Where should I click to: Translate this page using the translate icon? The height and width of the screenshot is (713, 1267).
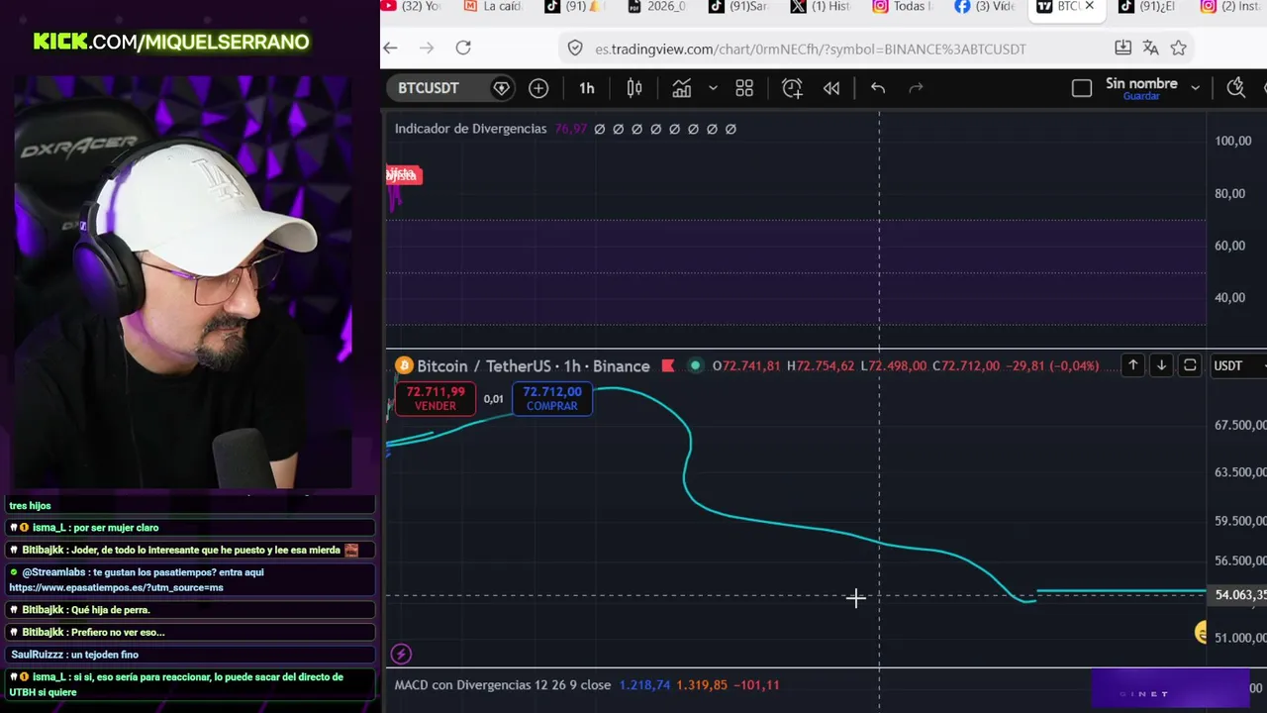[x=1150, y=48]
